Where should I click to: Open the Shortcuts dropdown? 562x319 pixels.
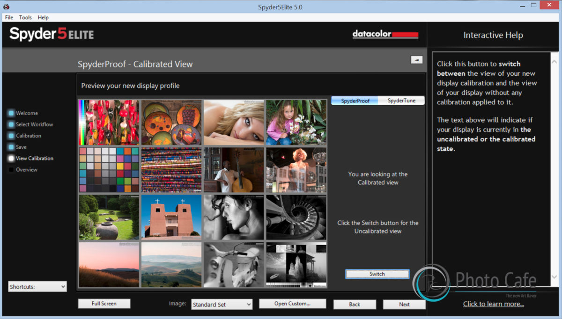[37, 287]
